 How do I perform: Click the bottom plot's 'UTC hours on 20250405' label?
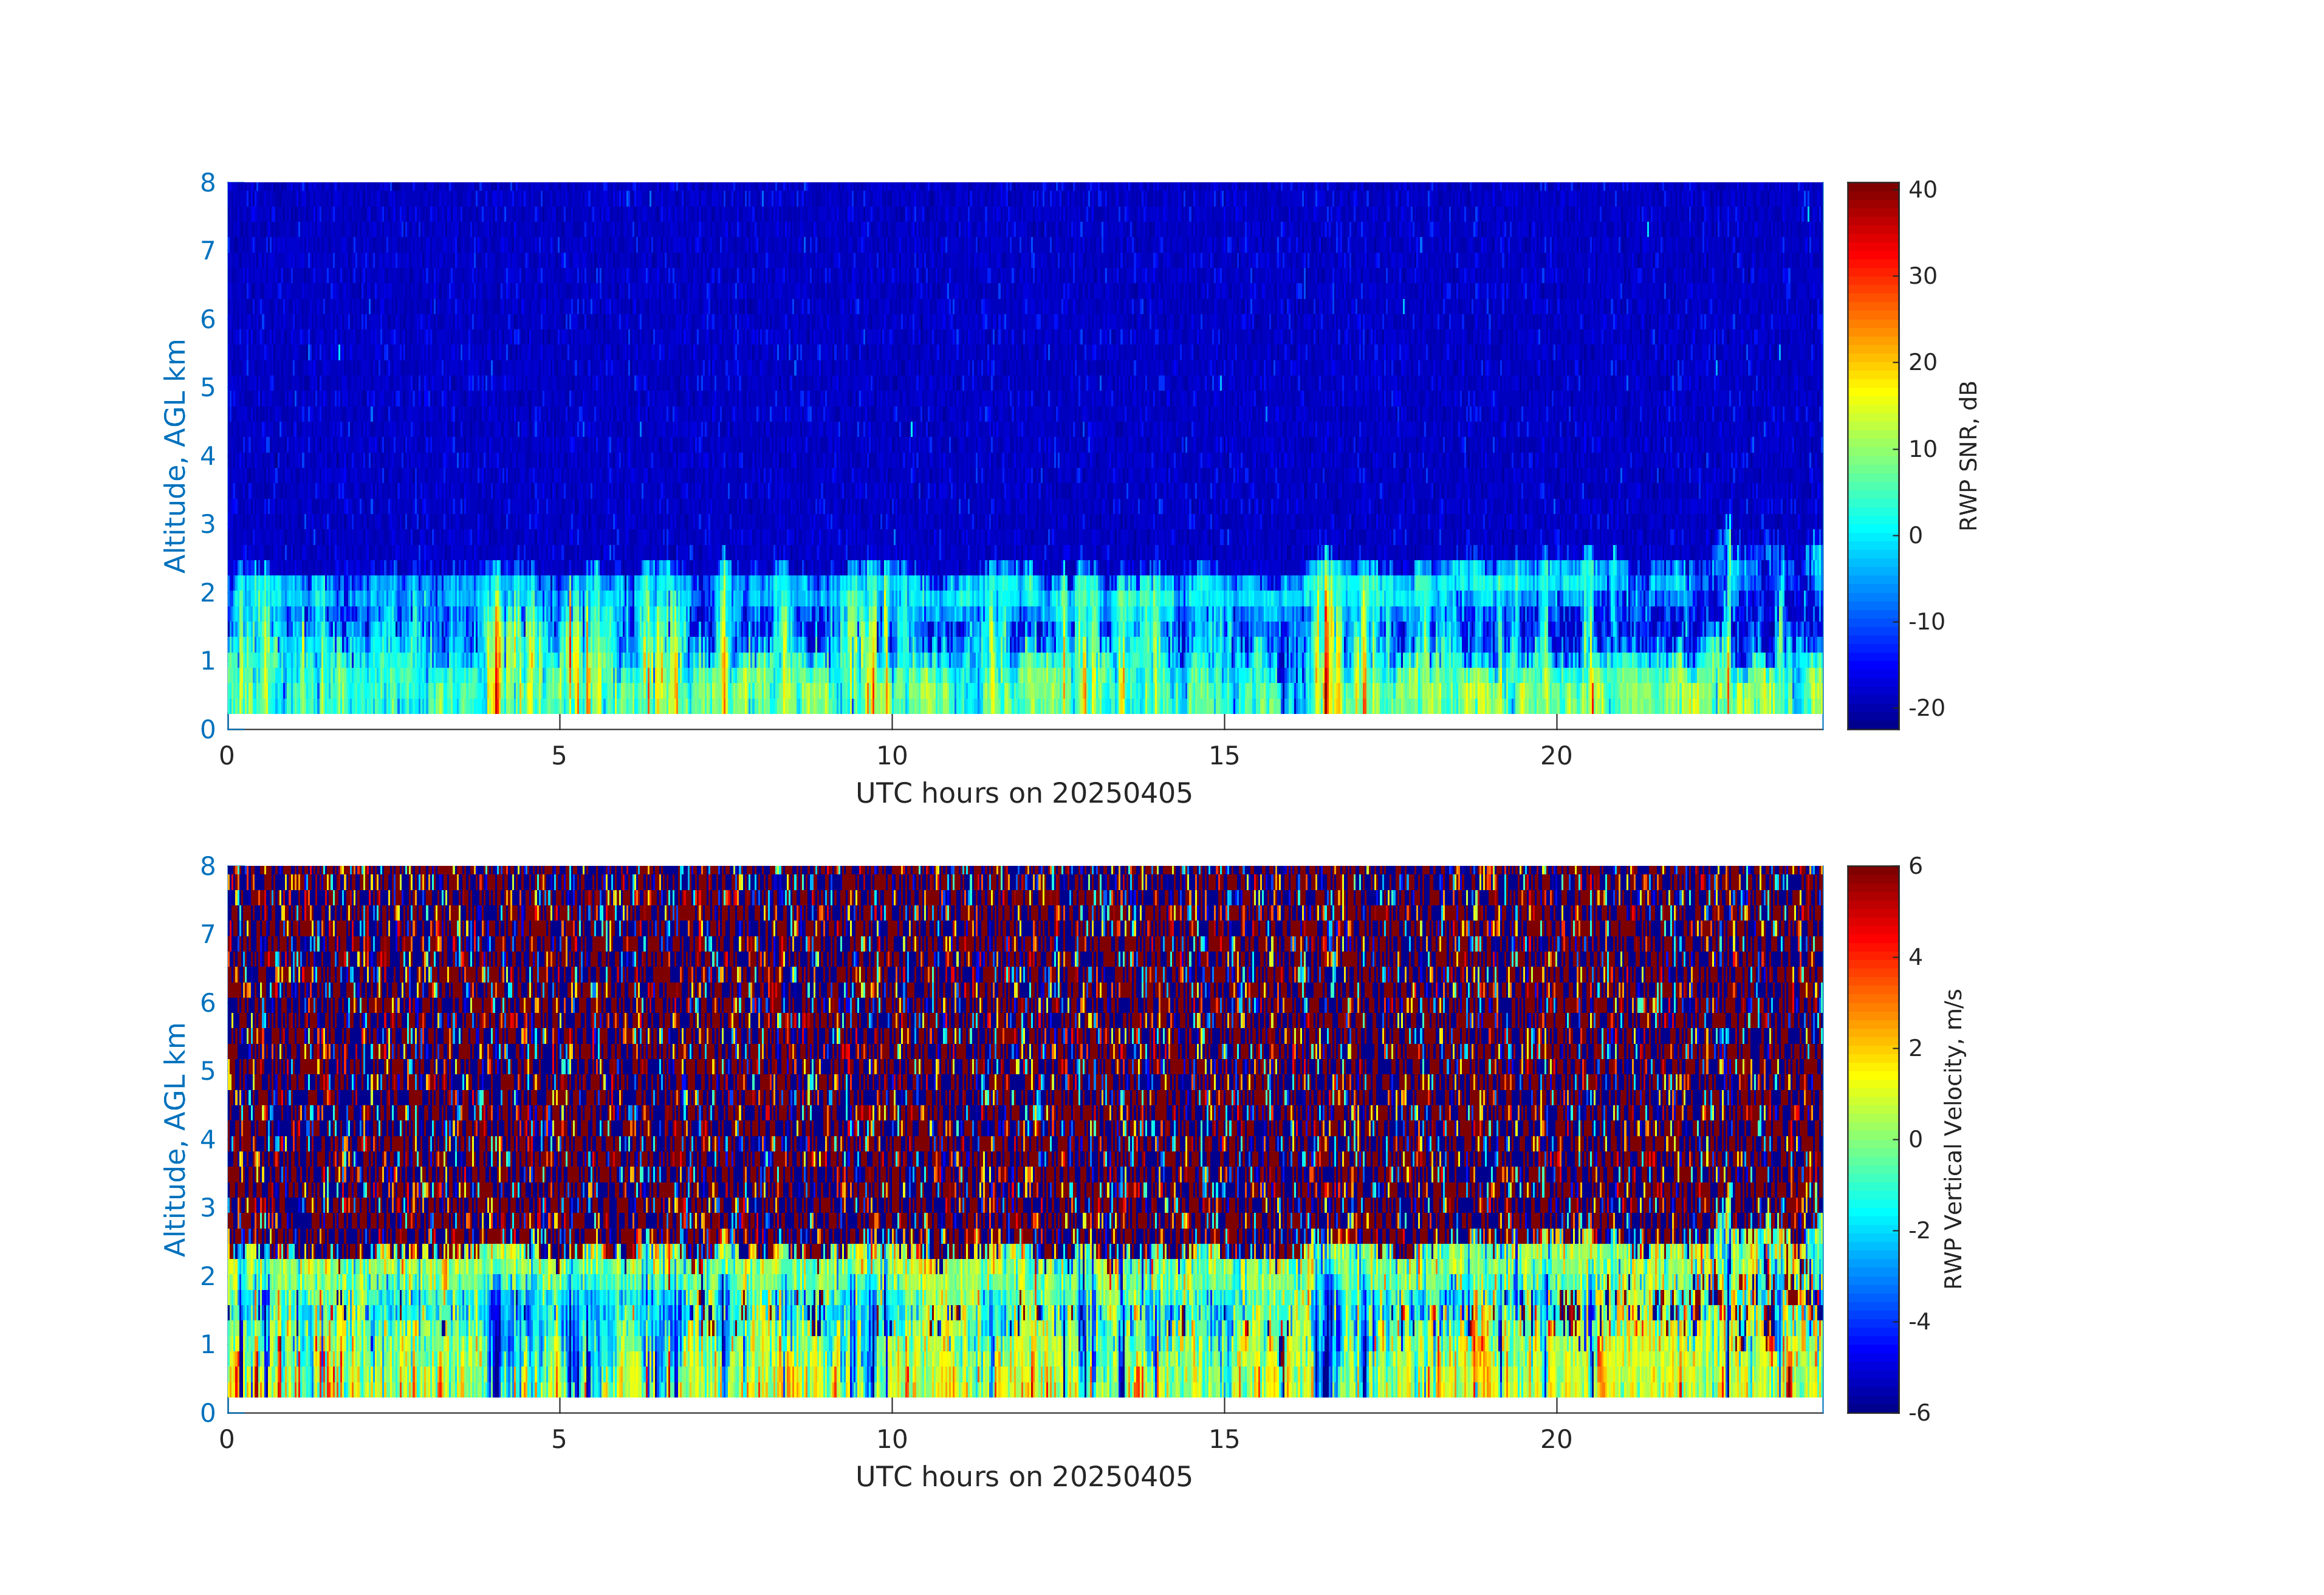point(1024,1477)
